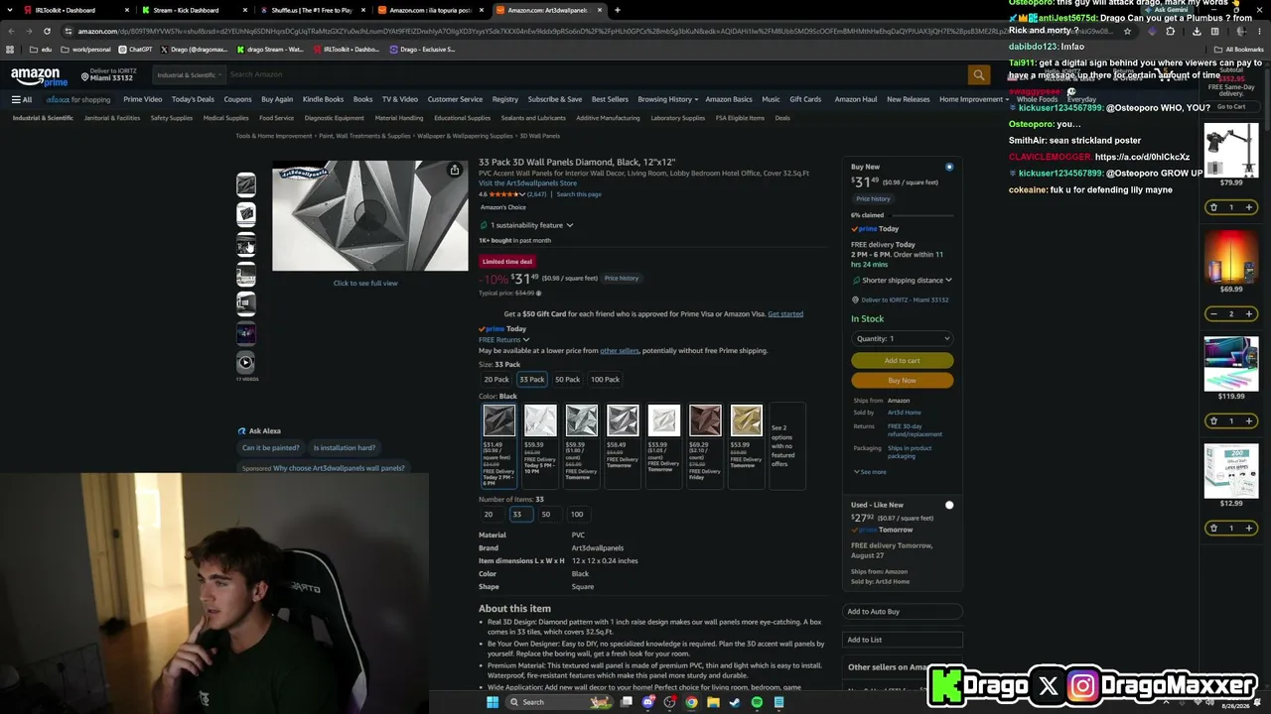Viewport: 1271px width, 714px height.
Task: Open Chrome from the taskbar
Action: click(x=691, y=702)
